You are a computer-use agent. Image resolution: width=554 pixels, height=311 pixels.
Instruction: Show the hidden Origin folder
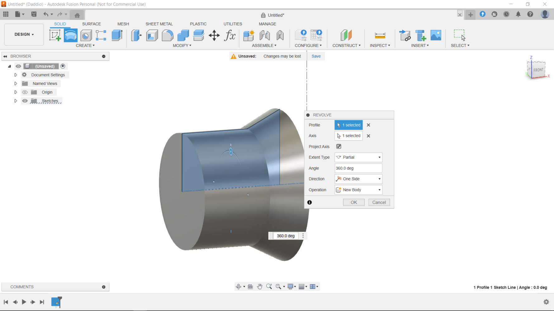[x=25, y=92]
